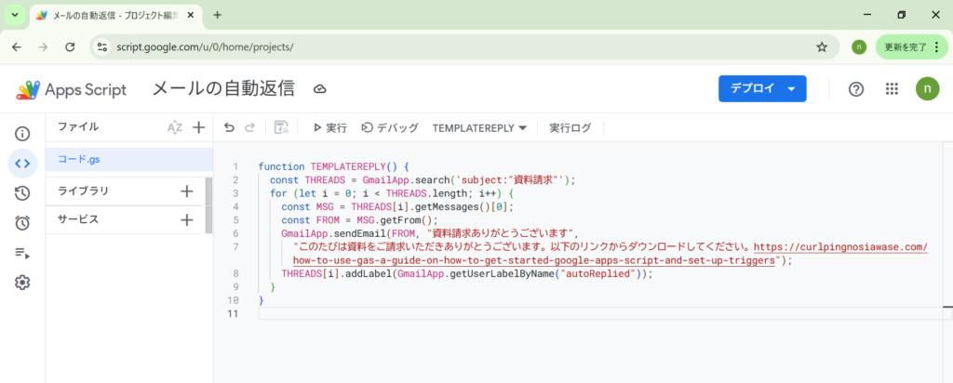Select the コード.gs file
Screen dimensions: 953x383
79,159
